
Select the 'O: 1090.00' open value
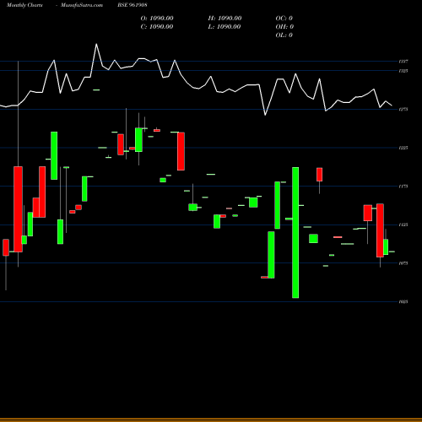157,19
